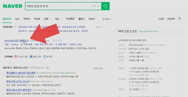This screenshot has width=188, height=97.
Task: Click 2,588억 4,800만 달러 assets value
Action: coord(139,79)
